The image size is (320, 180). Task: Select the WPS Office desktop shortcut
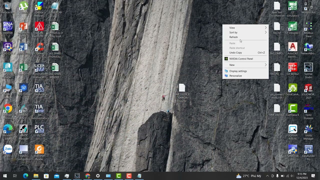coord(23,90)
